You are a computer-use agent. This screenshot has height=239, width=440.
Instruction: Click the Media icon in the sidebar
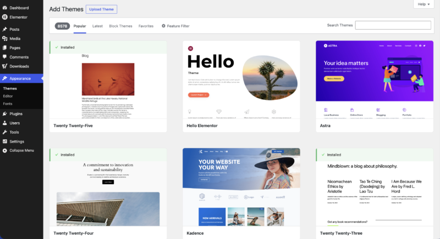point(5,38)
